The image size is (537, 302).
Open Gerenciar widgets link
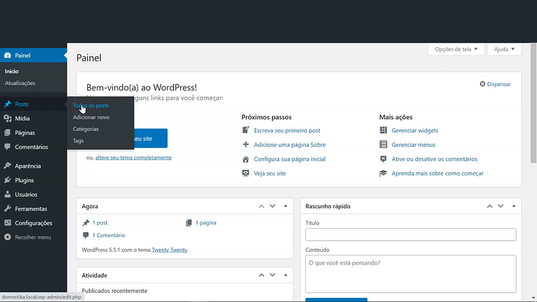(415, 130)
